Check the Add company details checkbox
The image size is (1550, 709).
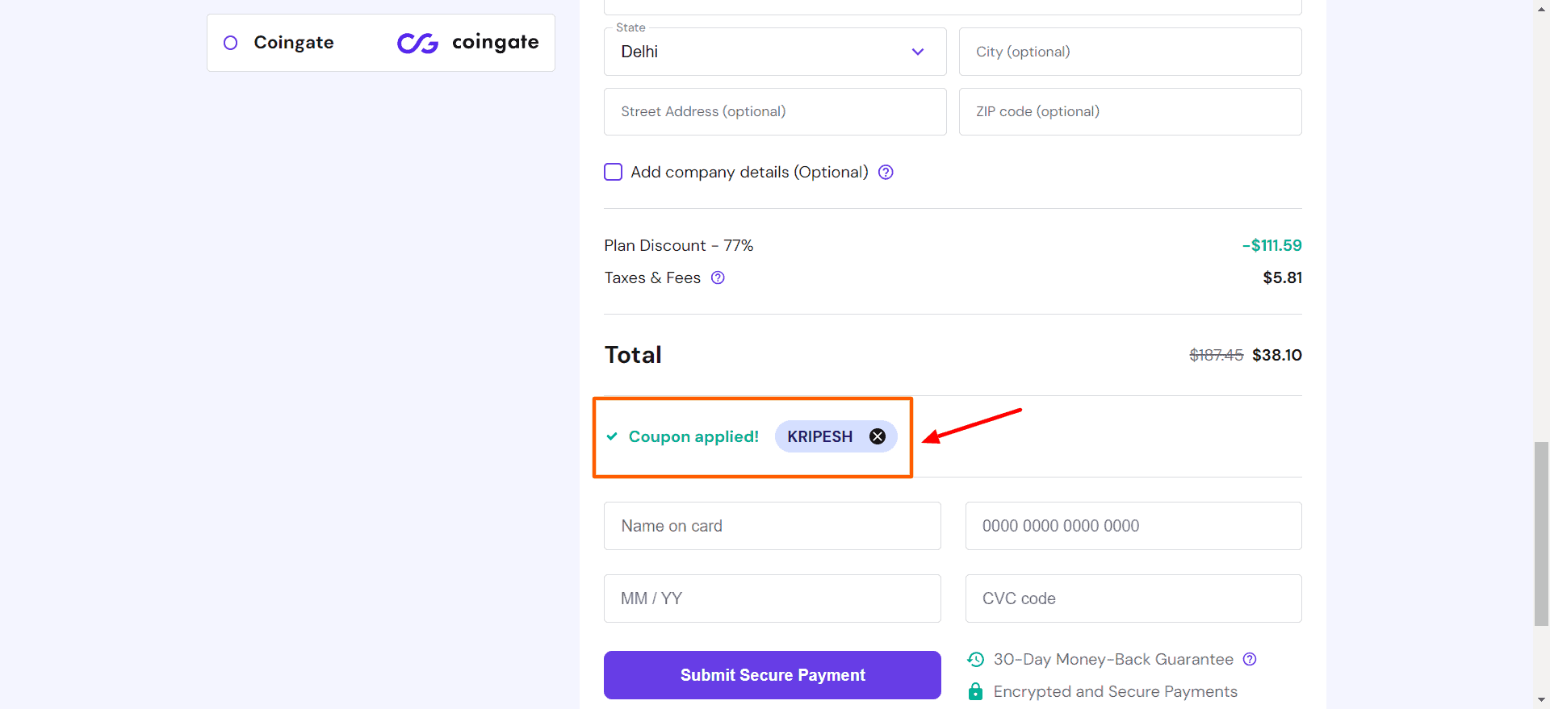point(614,172)
